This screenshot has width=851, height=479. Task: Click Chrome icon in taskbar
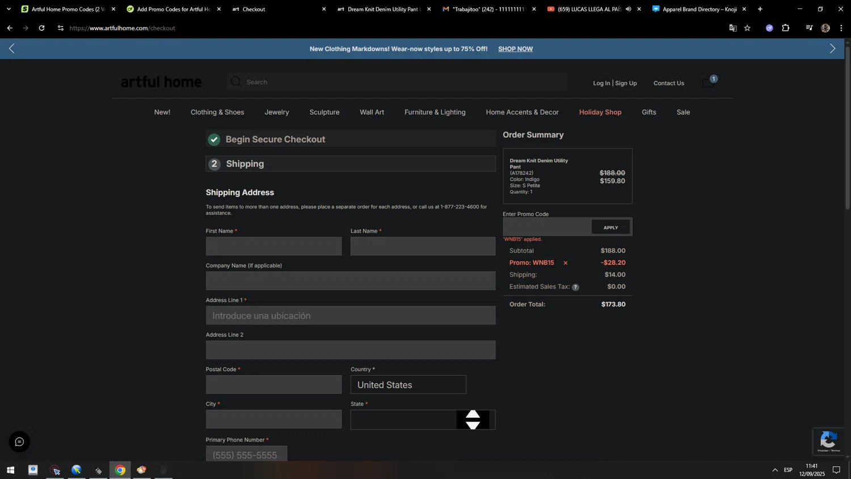120,470
